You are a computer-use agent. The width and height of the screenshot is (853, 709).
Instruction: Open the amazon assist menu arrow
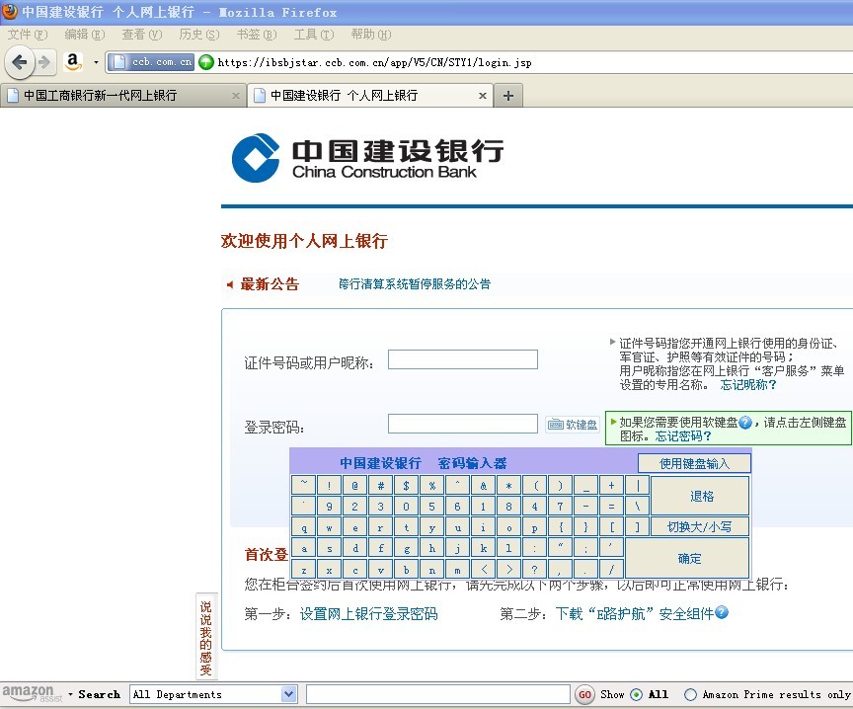point(70,694)
